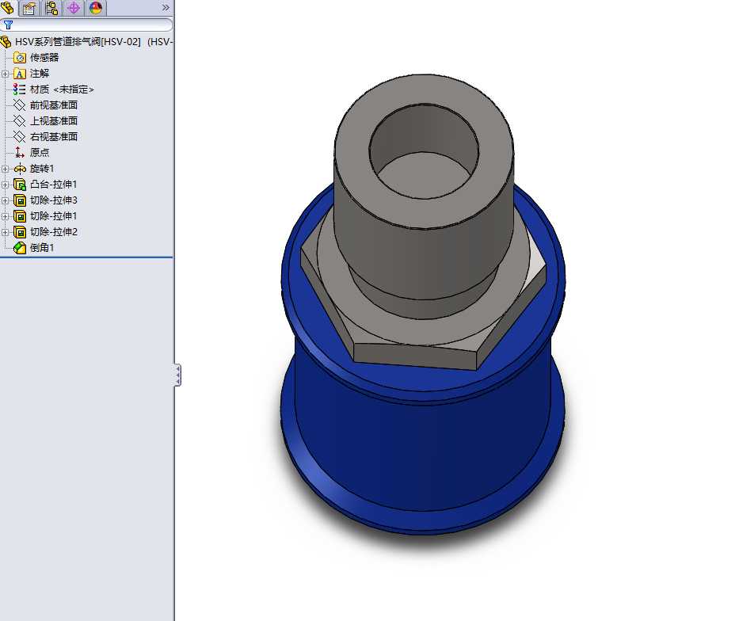Collapse the feature tree panel handle
This screenshot has height=621, width=739.
click(x=177, y=375)
